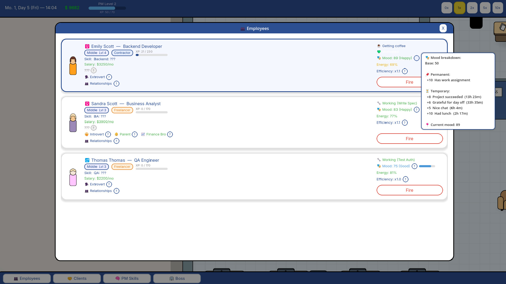Open the PM Skills panel
Image resolution: width=506 pixels, height=284 pixels.
127,278
